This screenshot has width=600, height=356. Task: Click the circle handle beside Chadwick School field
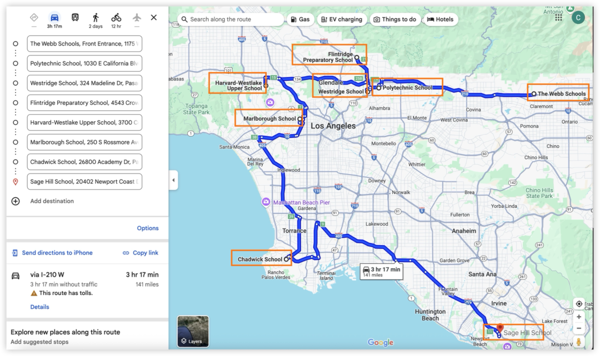point(16,162)
